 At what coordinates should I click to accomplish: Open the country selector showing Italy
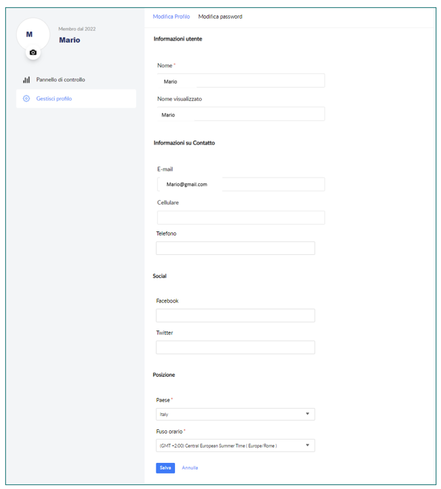235,414
